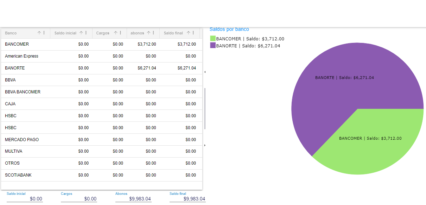Collapse the panel with the left splitter arrow
Screen dimensions: 426x205
point(205,72)
